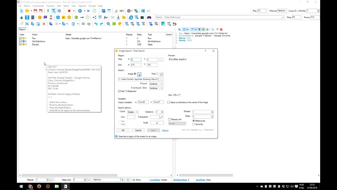Uncheck row 3 [Pause] checkbox in macro list
The width and height of the screenshot is (337, 190).
[x=21, y=44]
